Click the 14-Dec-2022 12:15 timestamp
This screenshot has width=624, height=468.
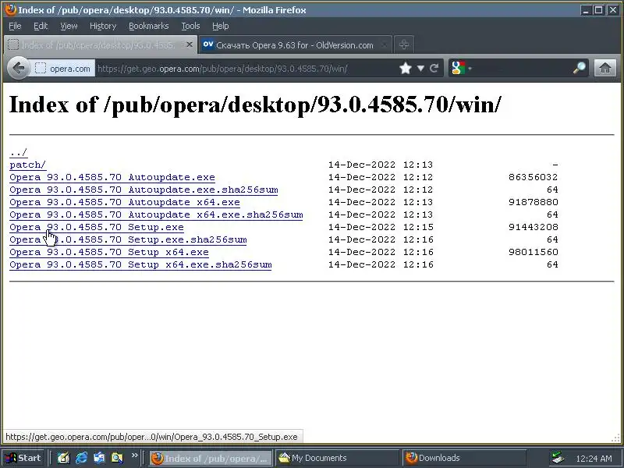pos(381,227)
